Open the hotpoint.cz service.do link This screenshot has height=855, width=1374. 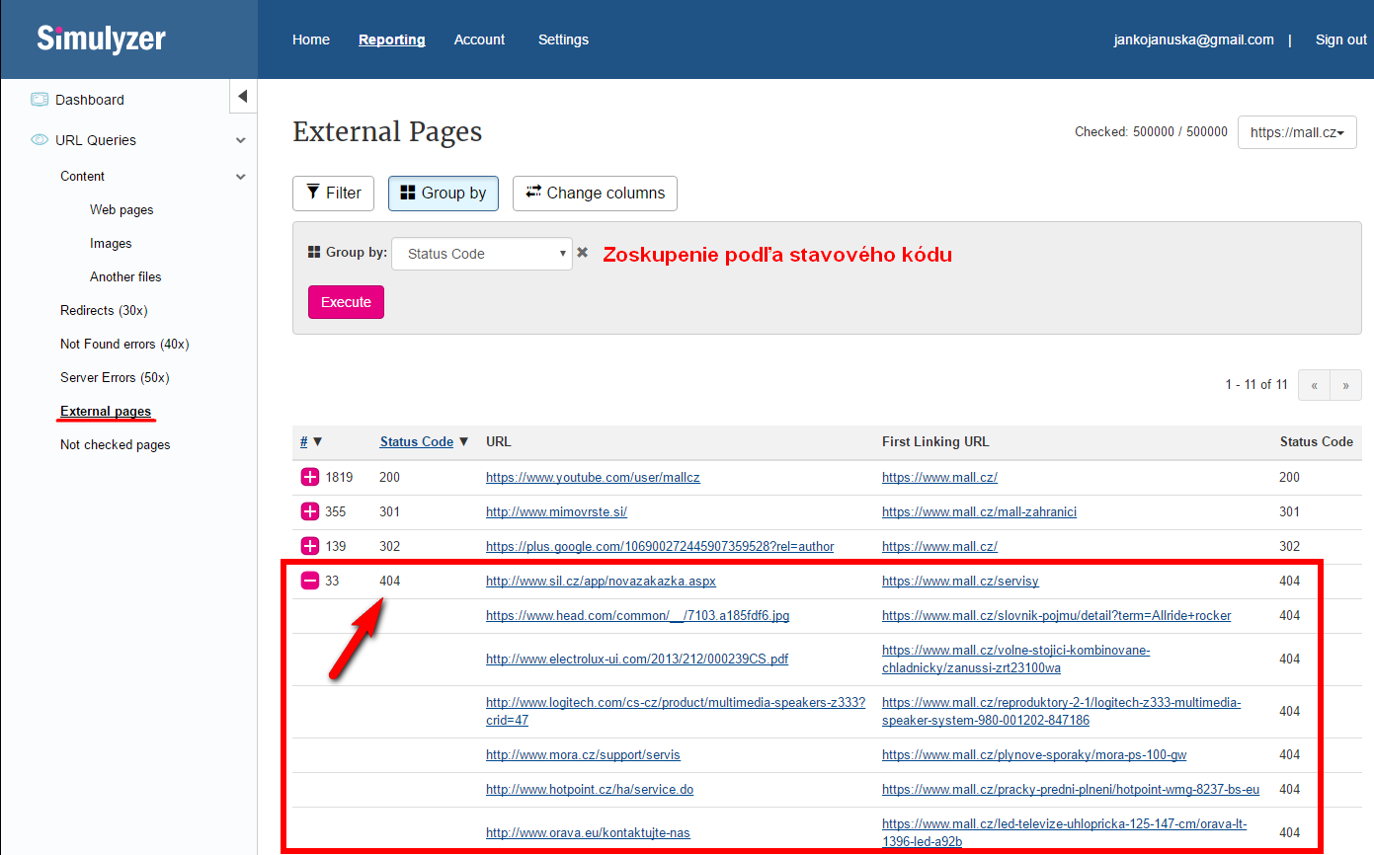point(590,789)
